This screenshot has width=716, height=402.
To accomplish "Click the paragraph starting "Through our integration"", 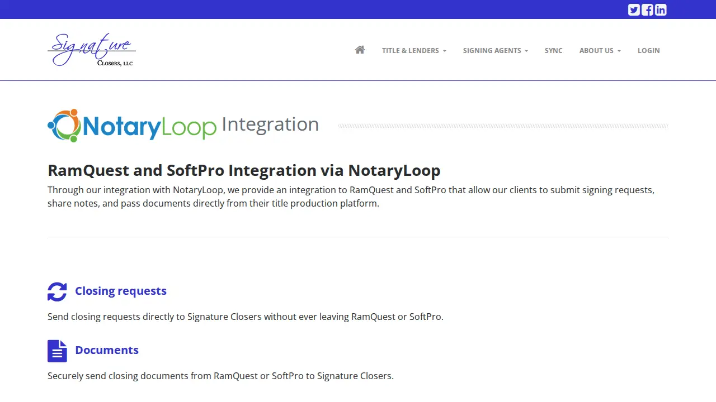I will 351,197.
